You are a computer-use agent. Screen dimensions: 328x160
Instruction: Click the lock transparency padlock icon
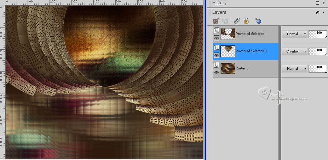pos(246,21)
